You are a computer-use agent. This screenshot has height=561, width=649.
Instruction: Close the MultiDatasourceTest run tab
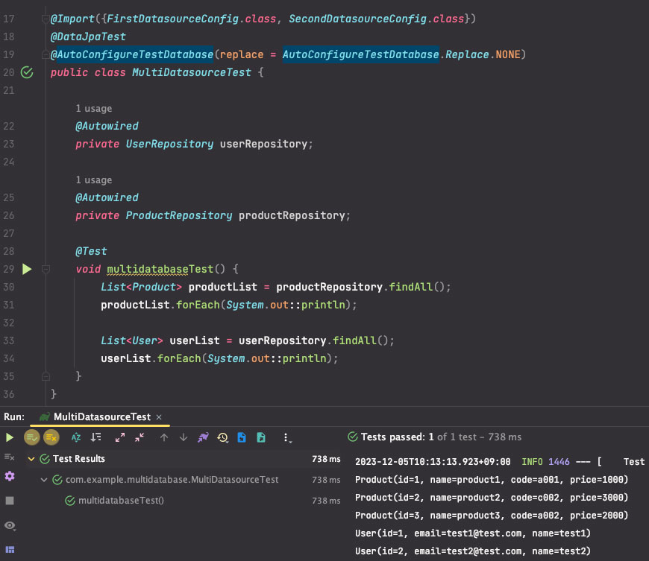tap(159, 417)
